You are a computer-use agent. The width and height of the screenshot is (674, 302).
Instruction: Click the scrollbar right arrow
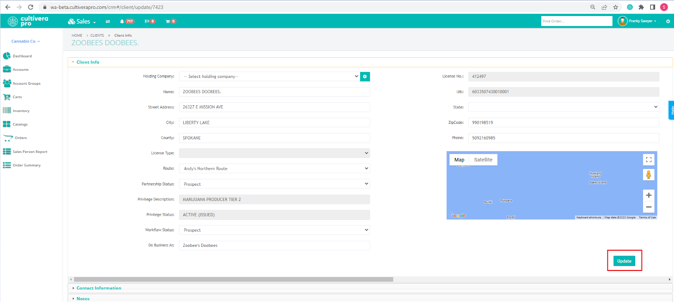click(x=669, y=279)
